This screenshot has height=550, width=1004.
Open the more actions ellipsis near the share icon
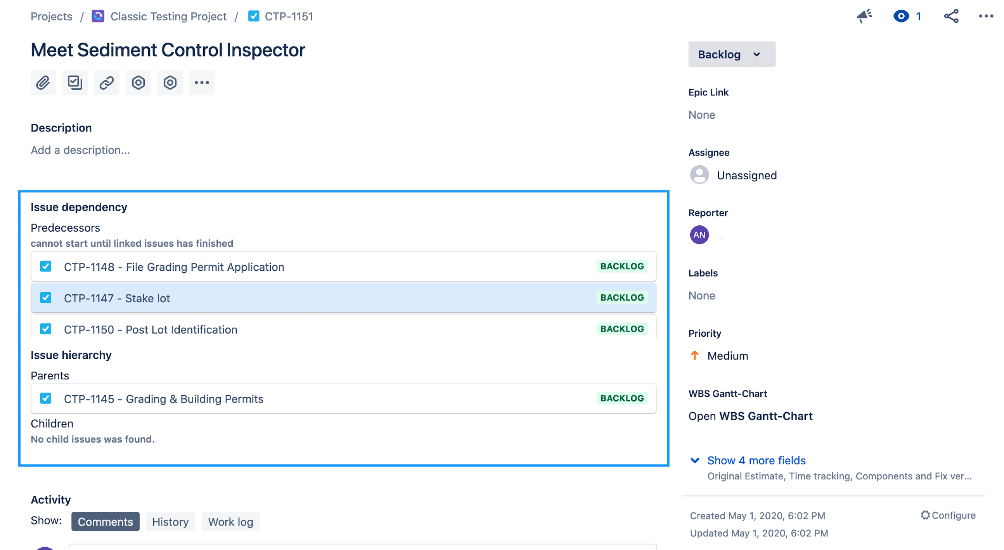click(x=986, y=16)
